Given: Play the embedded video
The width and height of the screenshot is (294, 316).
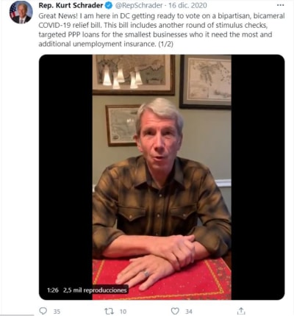Looking at the screenshot, I should point(162,177).
